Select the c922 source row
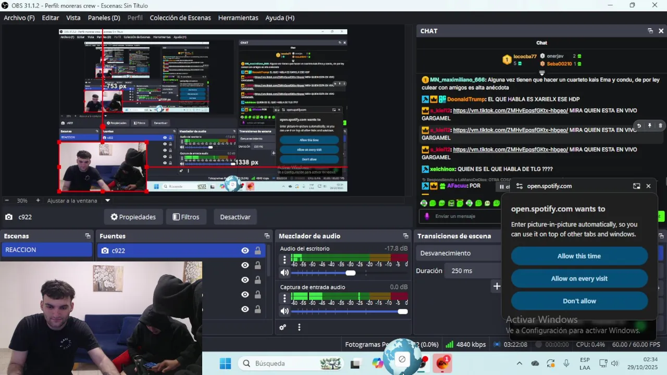 pos(181,251)
